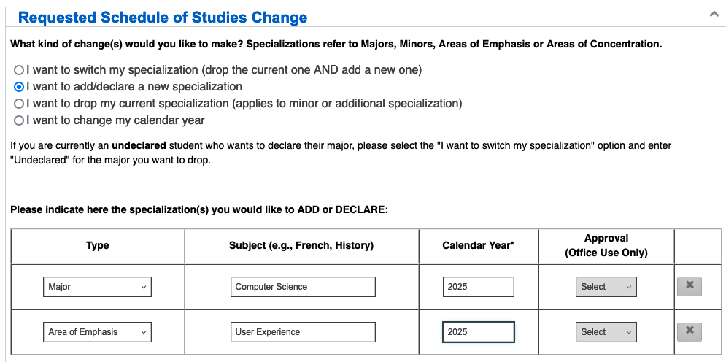Click the Requested Schedule of Studies Change heading

pos(163,18)
